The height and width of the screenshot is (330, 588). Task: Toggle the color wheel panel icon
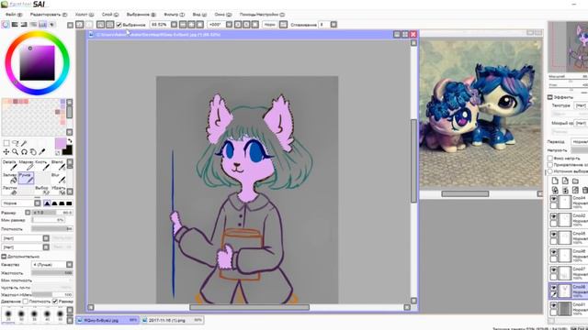tap(6, 25)
